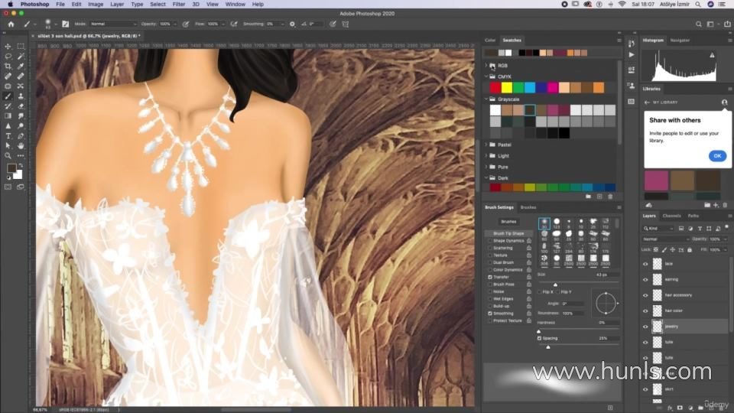Screen dimensions: 734x413
Task: Click the foreground color swatch in toolbar
Action: 11,167
